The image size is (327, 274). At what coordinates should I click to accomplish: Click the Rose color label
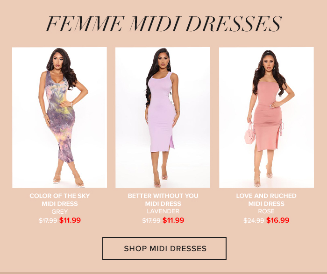[266, 211]
